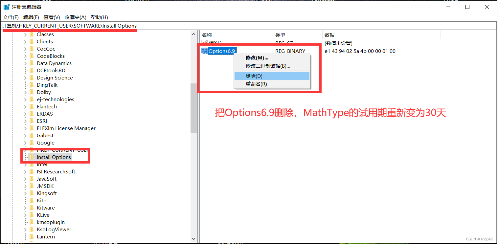Click the binary value icon beside Options6.9
Image resolution: width=498 pixels, height=244 pixels.
point(204,51)
